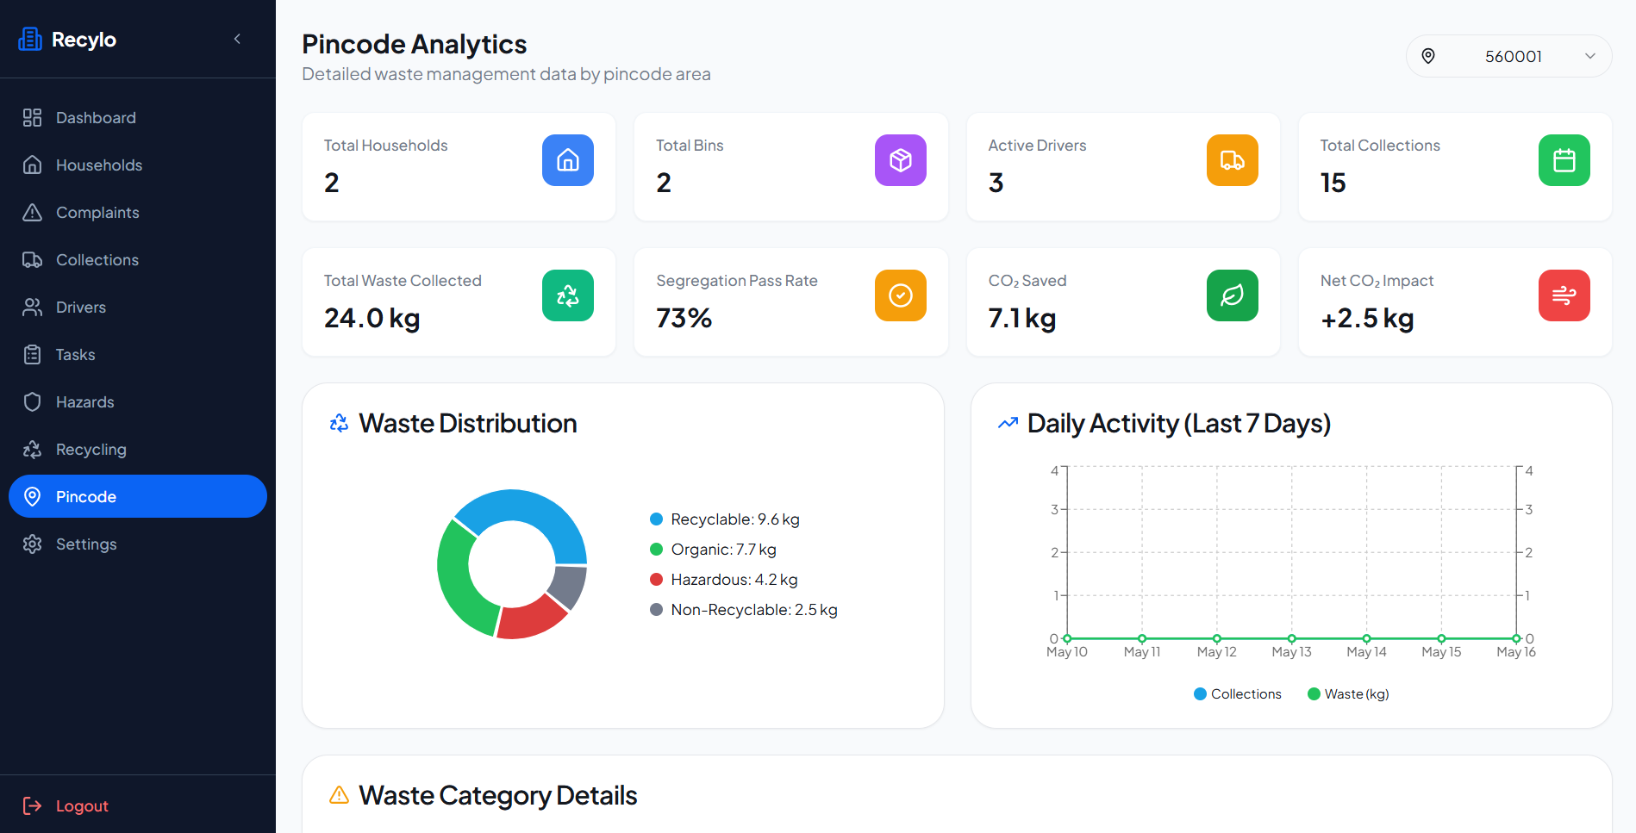
Task: Click the Households home icon in sidebar
Action: [32, 165]
